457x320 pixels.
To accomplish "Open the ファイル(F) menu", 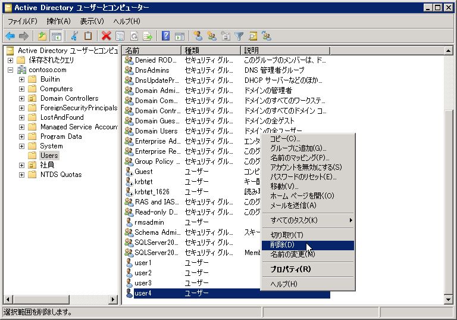I will pos(23,21).
